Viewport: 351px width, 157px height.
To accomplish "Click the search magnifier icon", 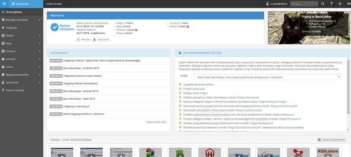I will (x=323, y=4).
